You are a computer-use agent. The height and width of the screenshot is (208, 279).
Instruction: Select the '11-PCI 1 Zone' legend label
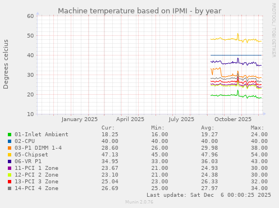tap(36, 168)
